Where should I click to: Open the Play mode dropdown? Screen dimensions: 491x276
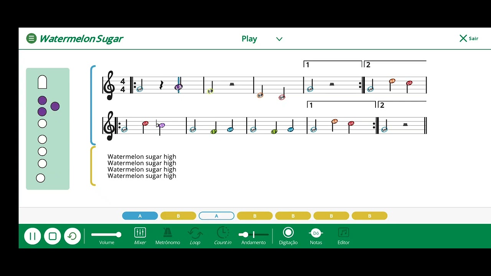coord(262,39)
